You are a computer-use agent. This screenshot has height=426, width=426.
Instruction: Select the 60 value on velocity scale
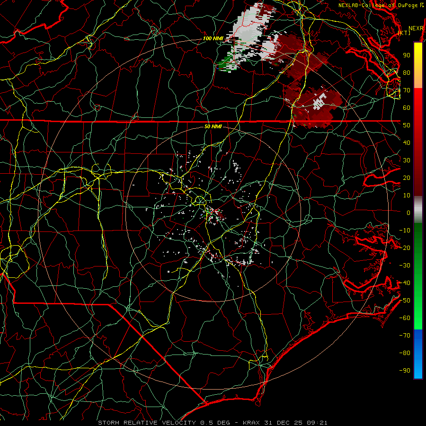click(407, 107)
